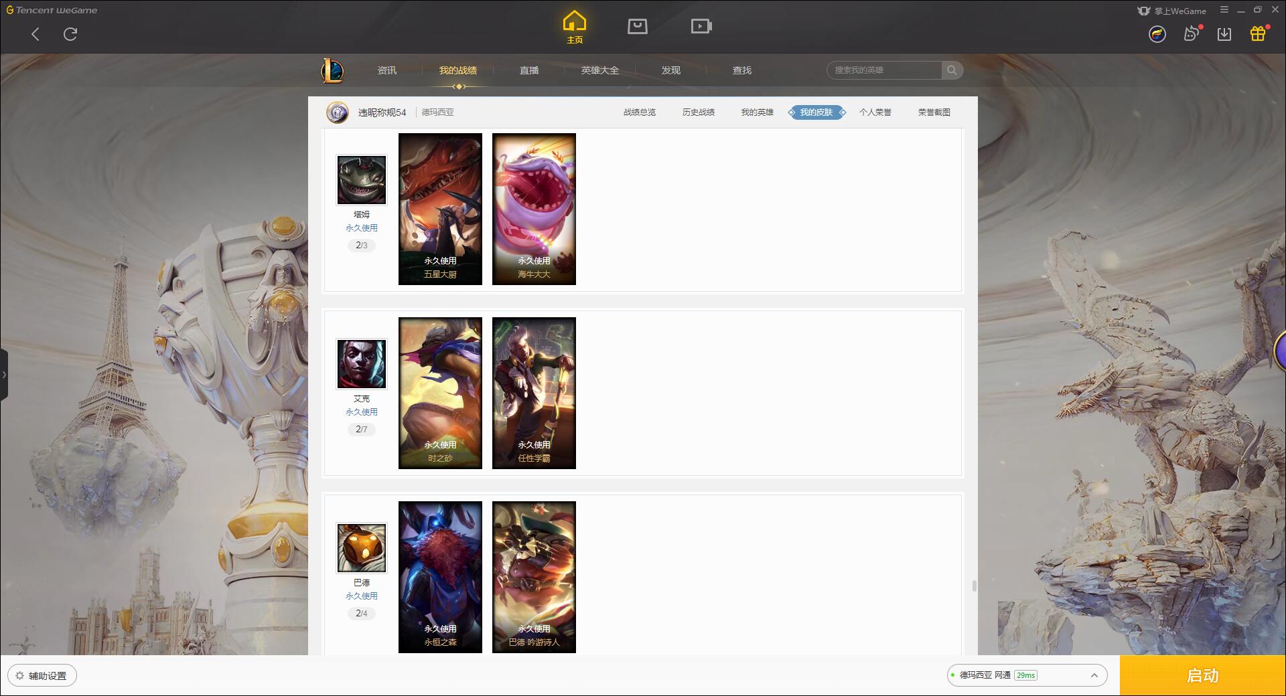Click the 塔姆 champion name
Screen dimensions: 1286x696
[x=362, y=215]
